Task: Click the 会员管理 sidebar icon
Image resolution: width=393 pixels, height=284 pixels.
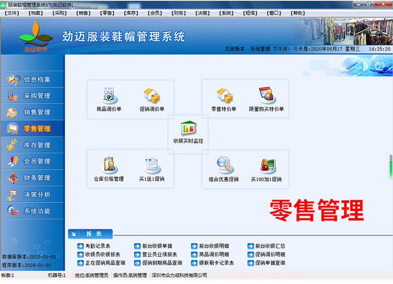Action: click(x=12, y=161)
